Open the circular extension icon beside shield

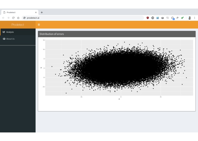[153, 18]
